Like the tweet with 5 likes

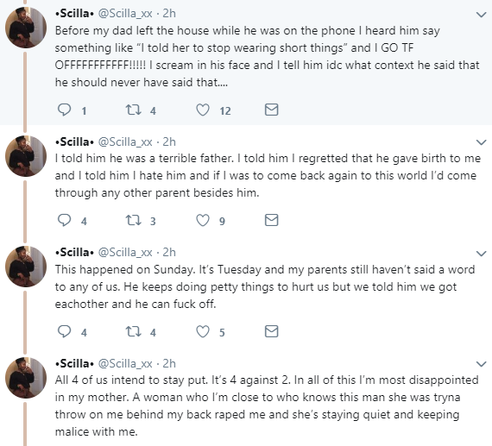203,331
